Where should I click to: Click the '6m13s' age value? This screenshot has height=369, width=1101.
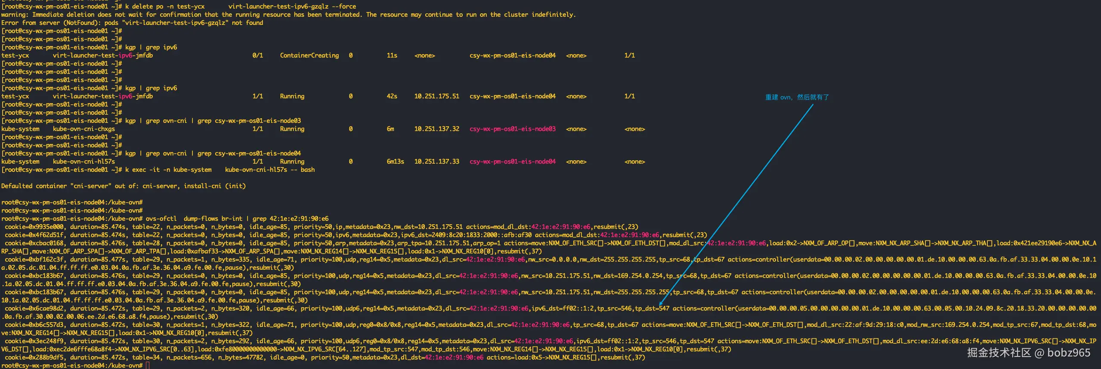[x=396, y=162]
